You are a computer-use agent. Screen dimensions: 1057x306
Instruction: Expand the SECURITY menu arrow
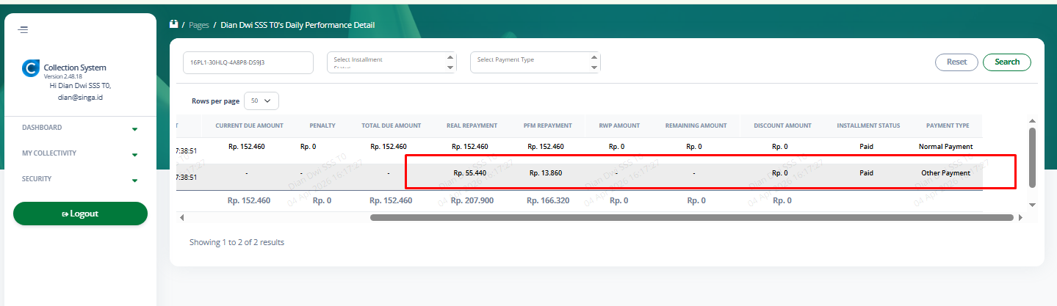(x=134, y=181)
